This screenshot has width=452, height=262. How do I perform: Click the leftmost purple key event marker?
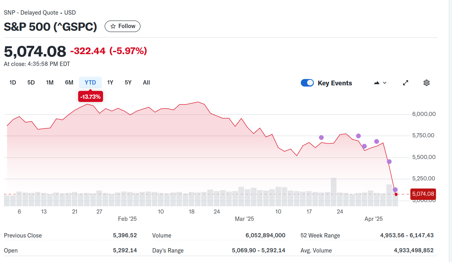[321, 138]
